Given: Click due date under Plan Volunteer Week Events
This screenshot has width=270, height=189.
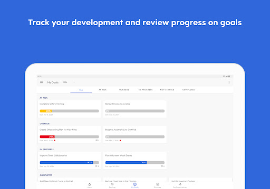Looking at the screenshot, I should 112,166.
